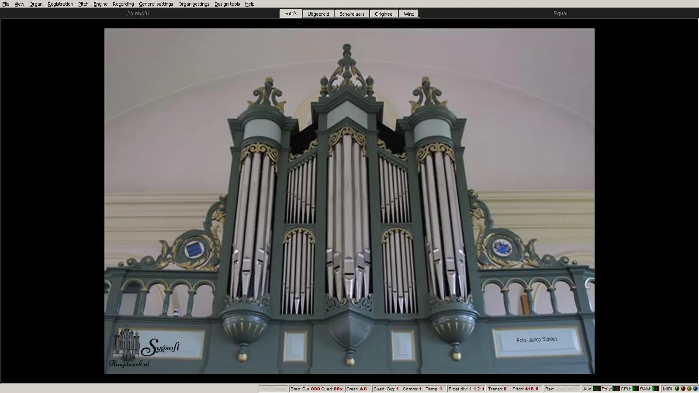Screen dimensions: 699x393
Task: Click the Foto: Janco Schout credit plaque
Action: click(536, 340)
